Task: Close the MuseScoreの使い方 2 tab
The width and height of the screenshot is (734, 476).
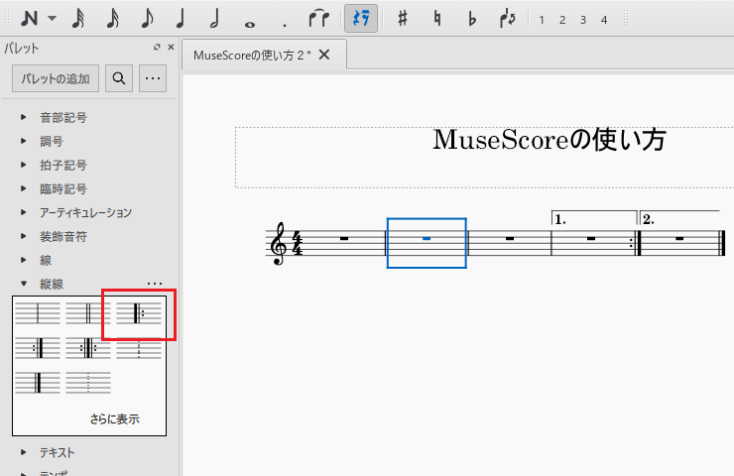Action: (x=324, y=55)
